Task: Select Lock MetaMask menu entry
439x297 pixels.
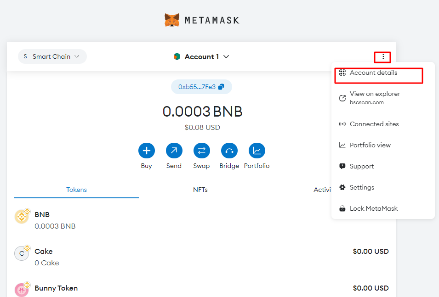Action: pyautogui.click(x=383, y=208)
